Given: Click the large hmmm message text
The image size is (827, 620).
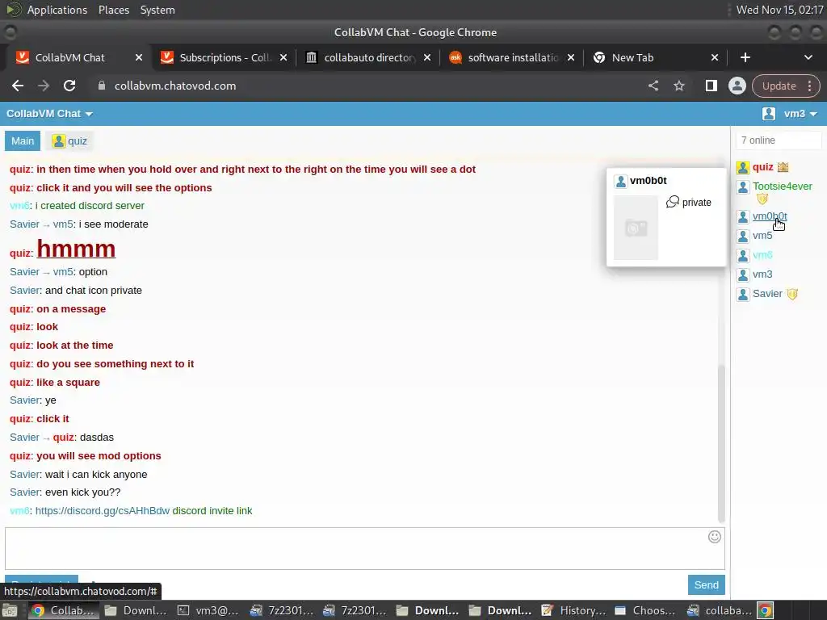Looking at the screenshot, I should tap(76, 249).
